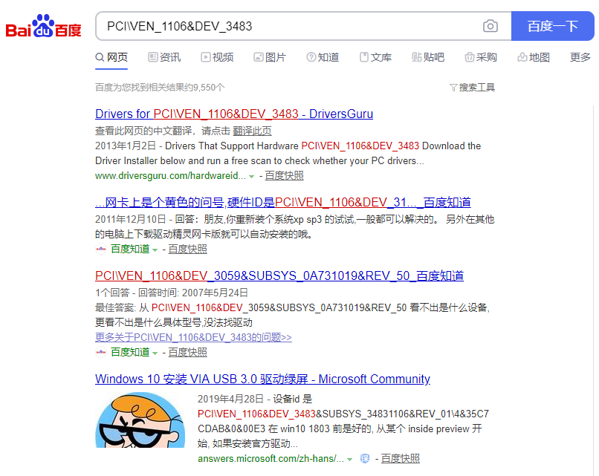Viewport: 599px width, 476px height.
Task: Open the 地图 tab
Action: pyautogui.click(x=534, y=57)
